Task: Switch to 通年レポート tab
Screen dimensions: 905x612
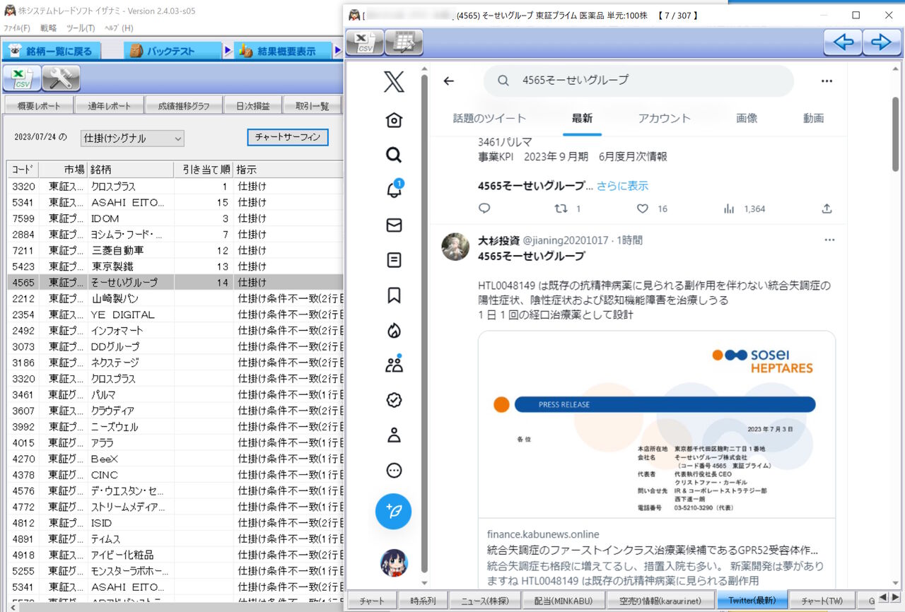Action: pyautogui.click(x=110, y=106)
